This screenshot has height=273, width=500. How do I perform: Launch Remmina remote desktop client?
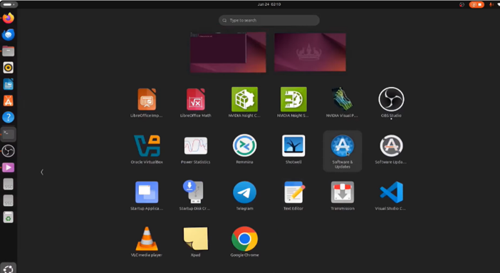click(244, 150)
